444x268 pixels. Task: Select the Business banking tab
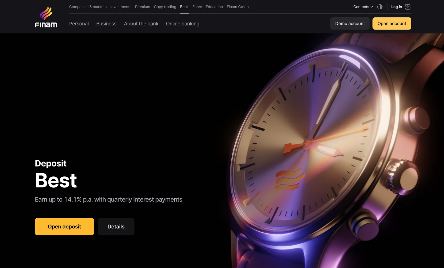point(106,24)
